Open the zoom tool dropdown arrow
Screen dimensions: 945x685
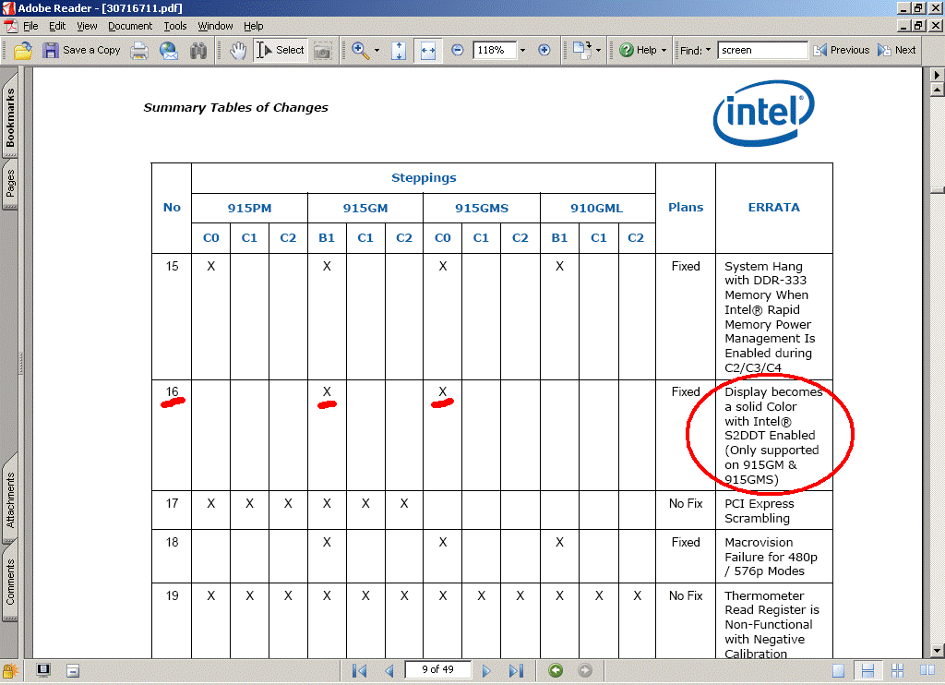click(x=377, y=51)
